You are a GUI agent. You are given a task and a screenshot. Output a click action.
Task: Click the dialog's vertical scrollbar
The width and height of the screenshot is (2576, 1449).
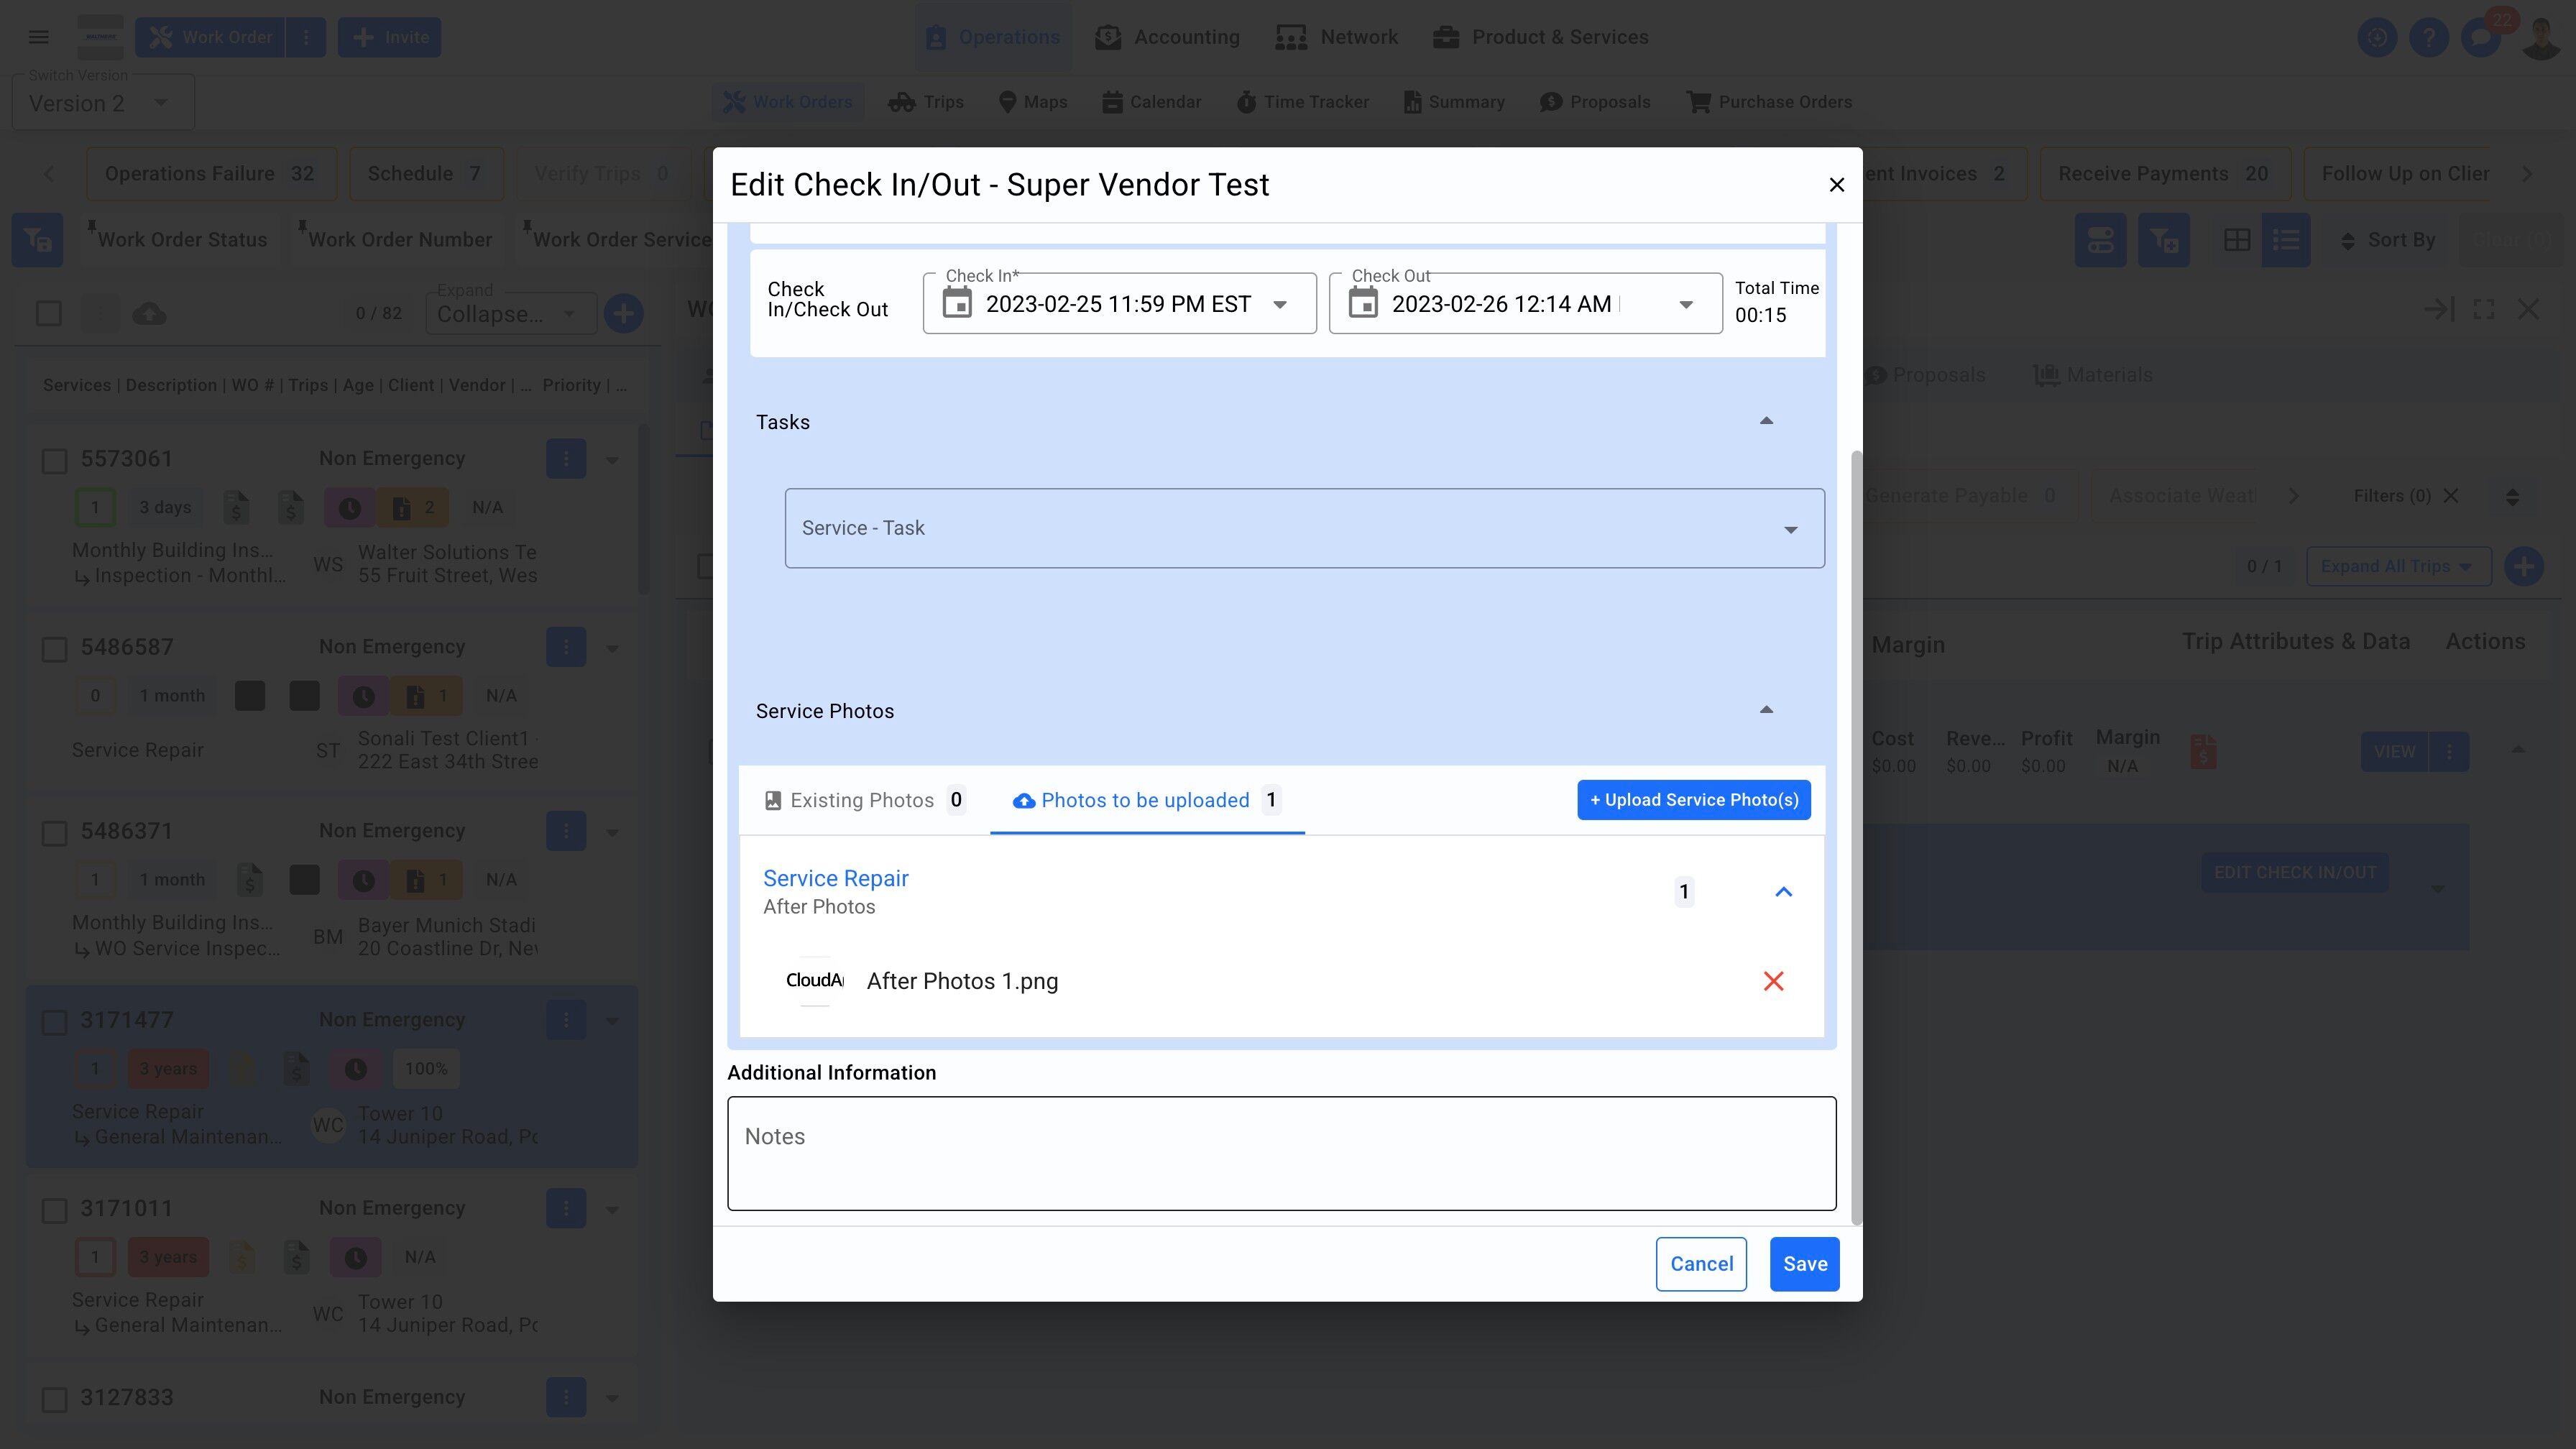pyautogui.click(x=1857, y=836)
